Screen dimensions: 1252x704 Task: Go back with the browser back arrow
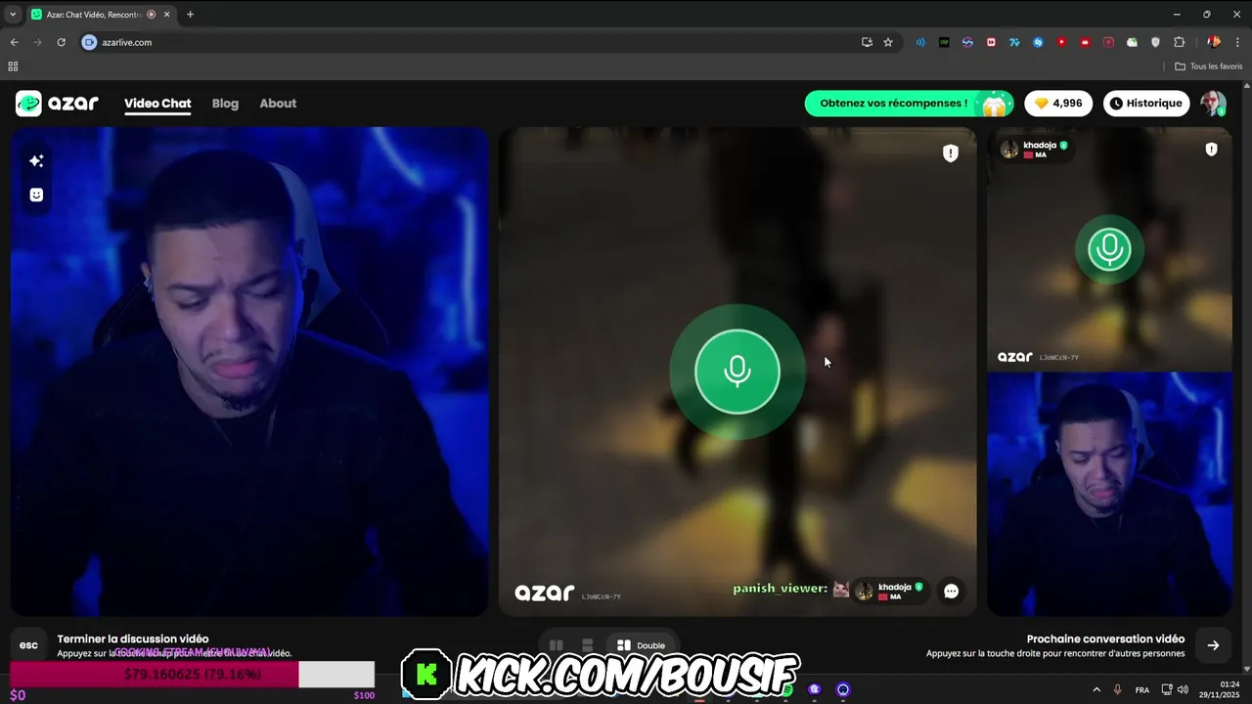(14, 42)
